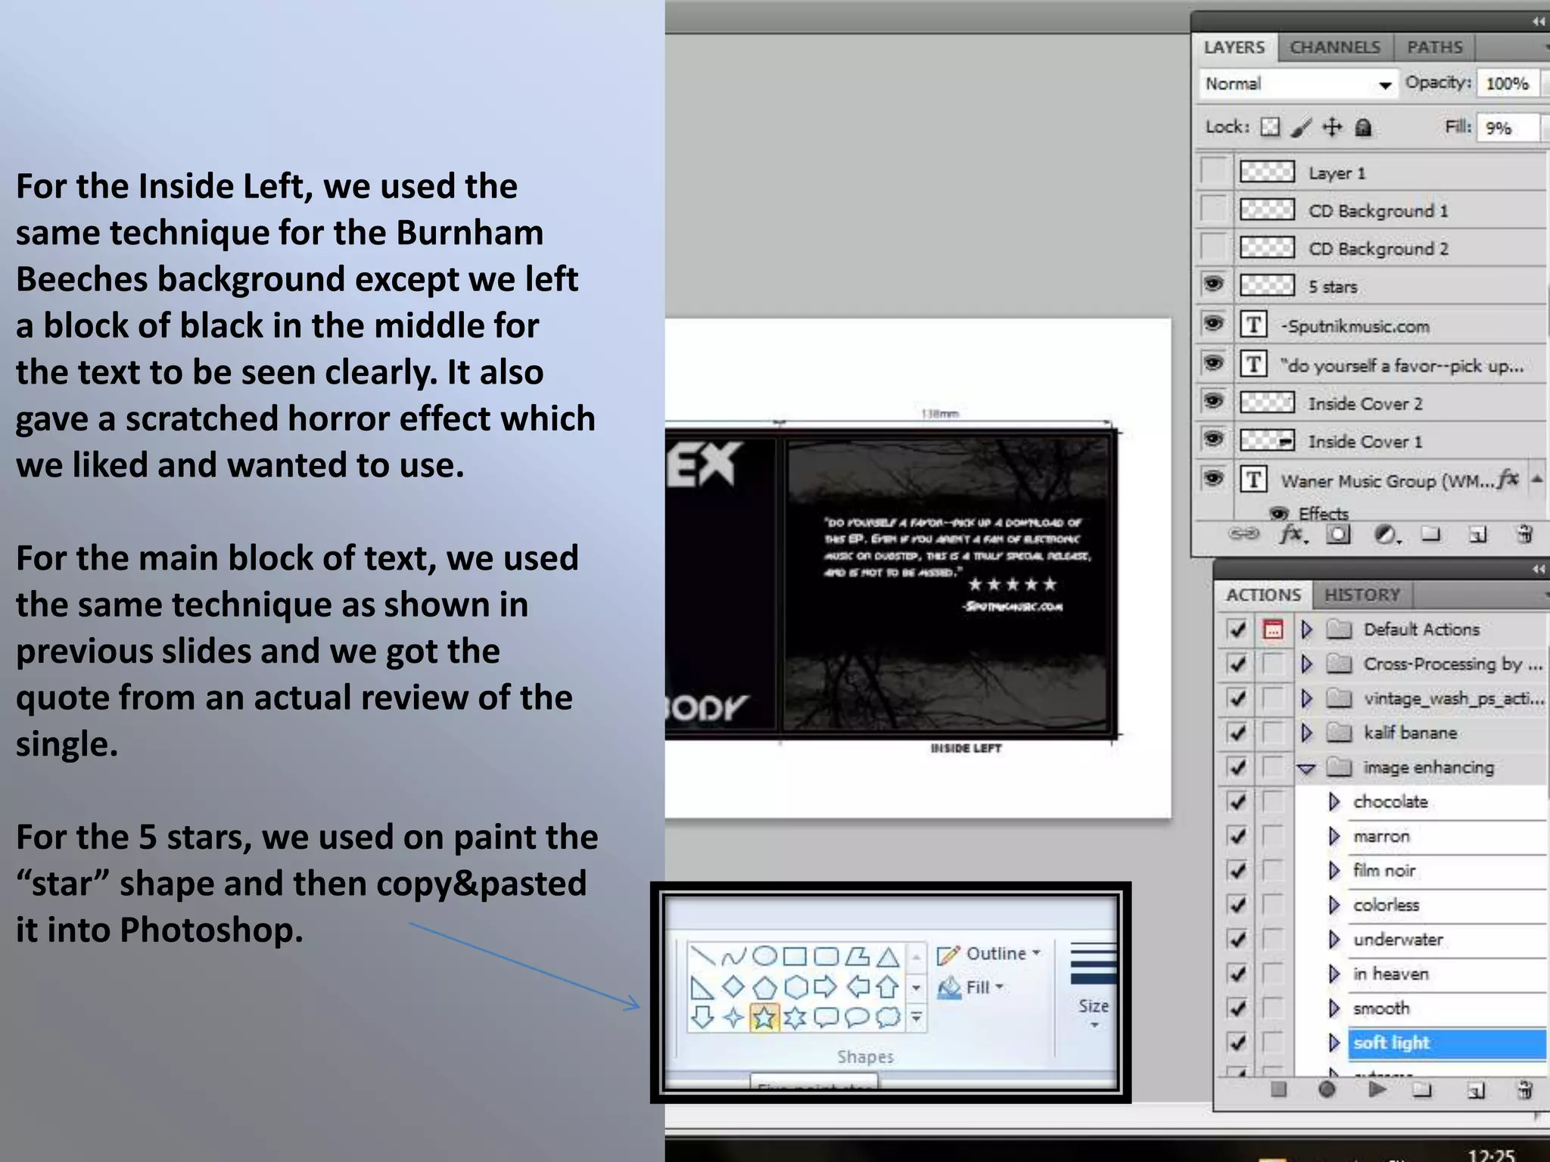This screenshot has width=1550, height=1162.
Task: Select the five-point star shape in Paint
Action: point(764,1018)
